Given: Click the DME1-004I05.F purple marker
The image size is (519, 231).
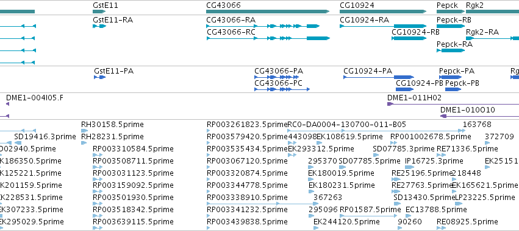Looking at the screenshot, I should pos(7,104).
